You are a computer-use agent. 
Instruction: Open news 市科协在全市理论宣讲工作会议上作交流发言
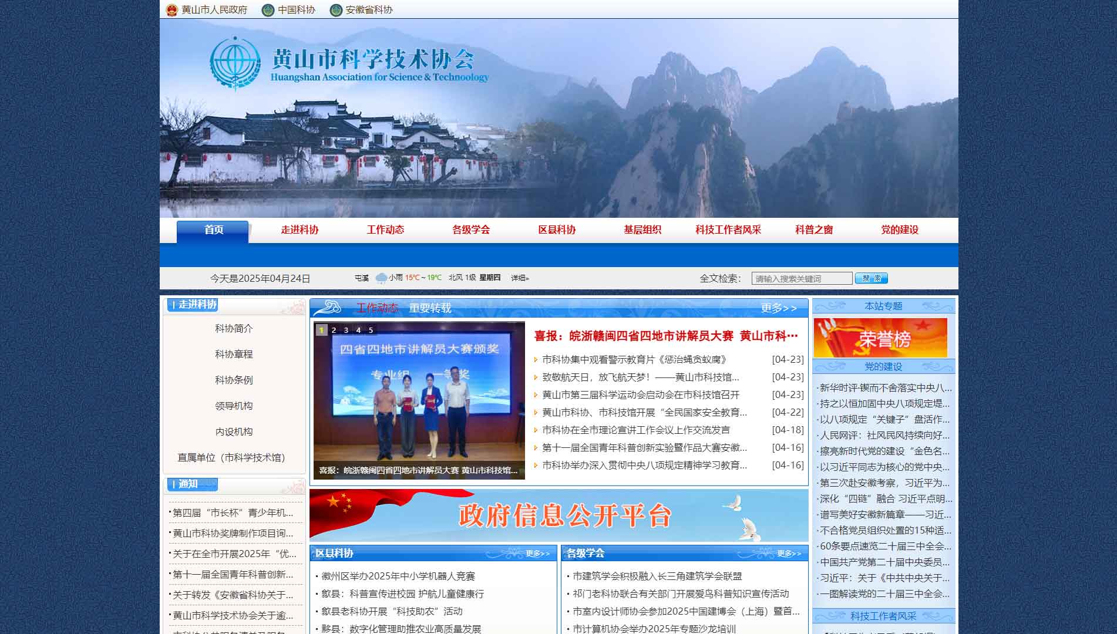tap(636, 430)
